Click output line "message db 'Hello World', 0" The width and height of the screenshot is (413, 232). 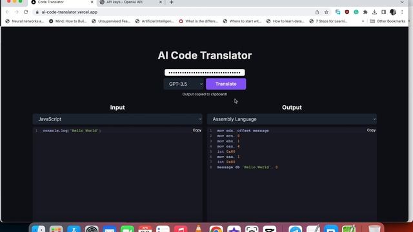(247, 168)
